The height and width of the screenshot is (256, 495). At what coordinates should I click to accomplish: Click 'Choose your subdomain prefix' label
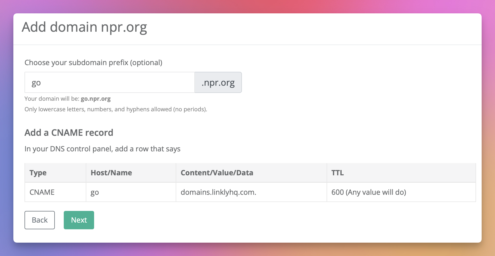tap(93, 63)
